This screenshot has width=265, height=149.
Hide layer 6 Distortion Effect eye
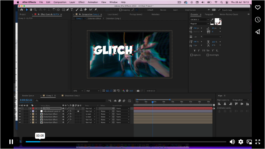20,122
